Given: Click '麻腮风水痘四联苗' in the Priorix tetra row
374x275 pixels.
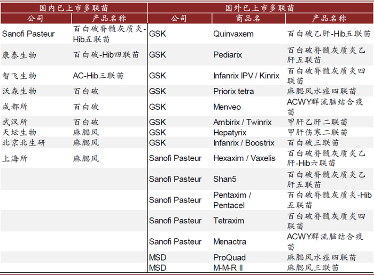Looking at the screenshot, I should pos(322,91).
